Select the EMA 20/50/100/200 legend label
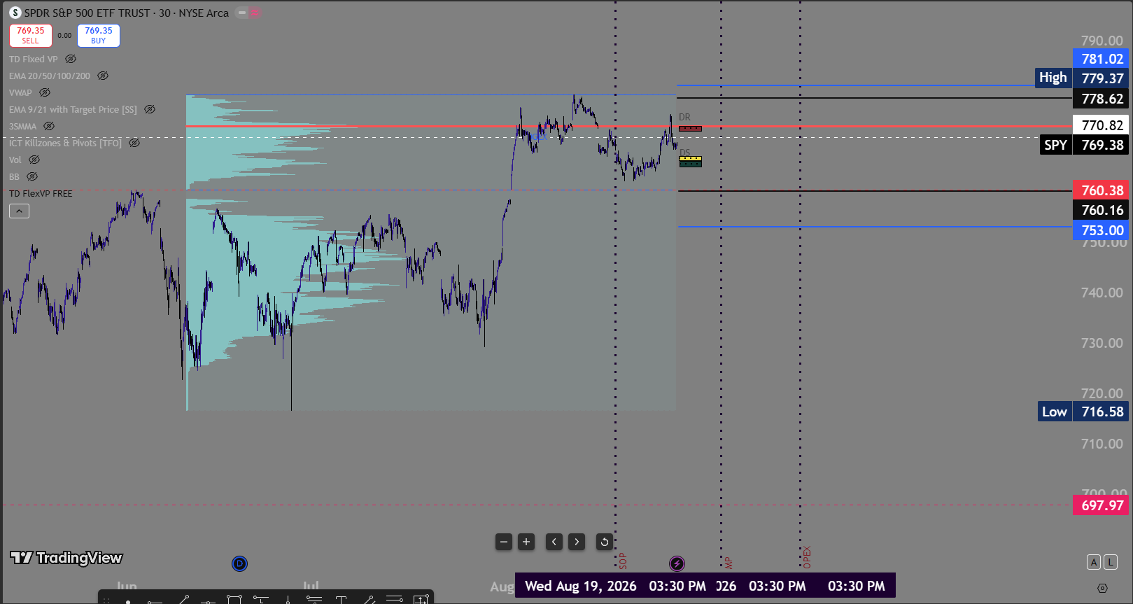The image size is (1133, 604). click(x=50, y=76)
